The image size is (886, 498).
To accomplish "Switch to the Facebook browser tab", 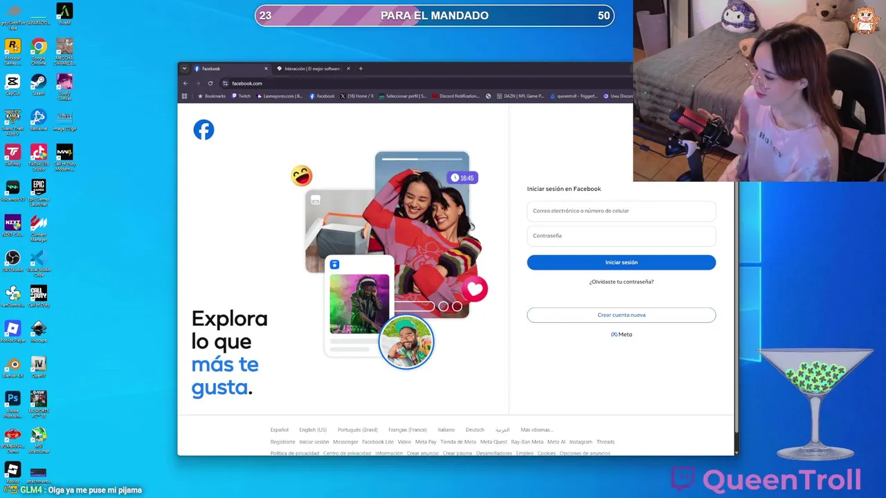I will pos(230,68).
